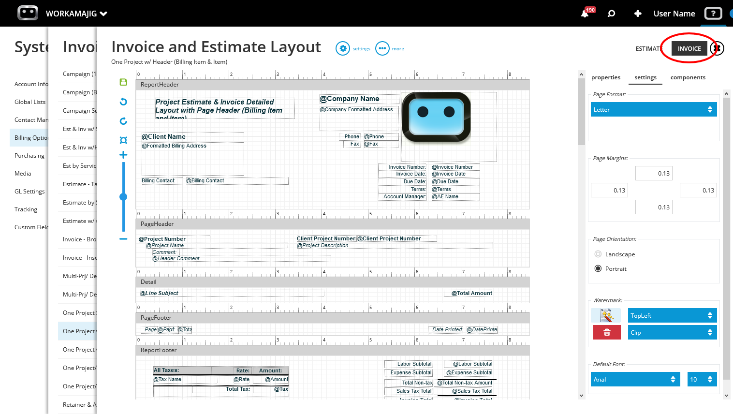The width and height of the screenshot is (733, 414).
Task: Click the undo arrow icon
Action: click(x=123, y=102)
